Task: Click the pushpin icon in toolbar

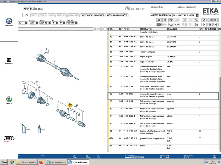Action: 204,20
